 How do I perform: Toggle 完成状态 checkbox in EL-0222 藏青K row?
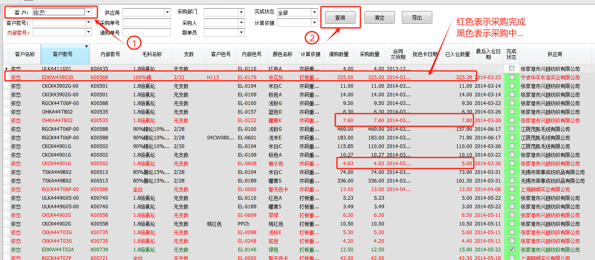512,120
